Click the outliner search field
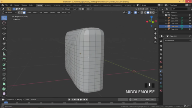The image size is (192, 108). pyautogui.click(x=180, y=9)
